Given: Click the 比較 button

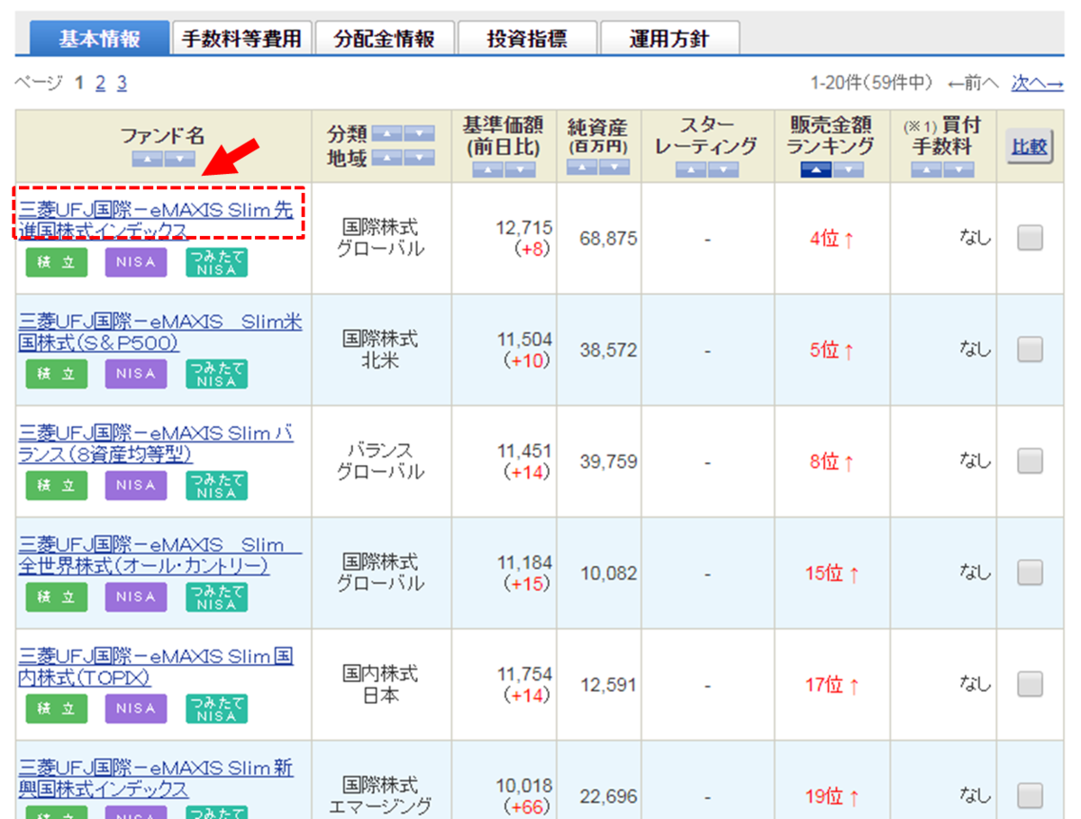Looking at the screenshot, I should 1030,148.
